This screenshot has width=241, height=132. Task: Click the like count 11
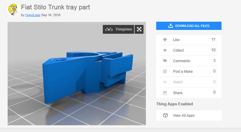213,40
